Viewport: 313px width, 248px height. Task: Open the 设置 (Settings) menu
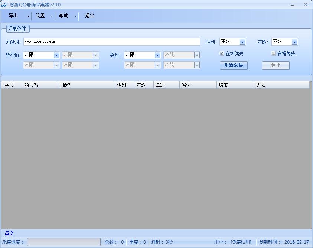pyautogui.click(x=40, y=16)
